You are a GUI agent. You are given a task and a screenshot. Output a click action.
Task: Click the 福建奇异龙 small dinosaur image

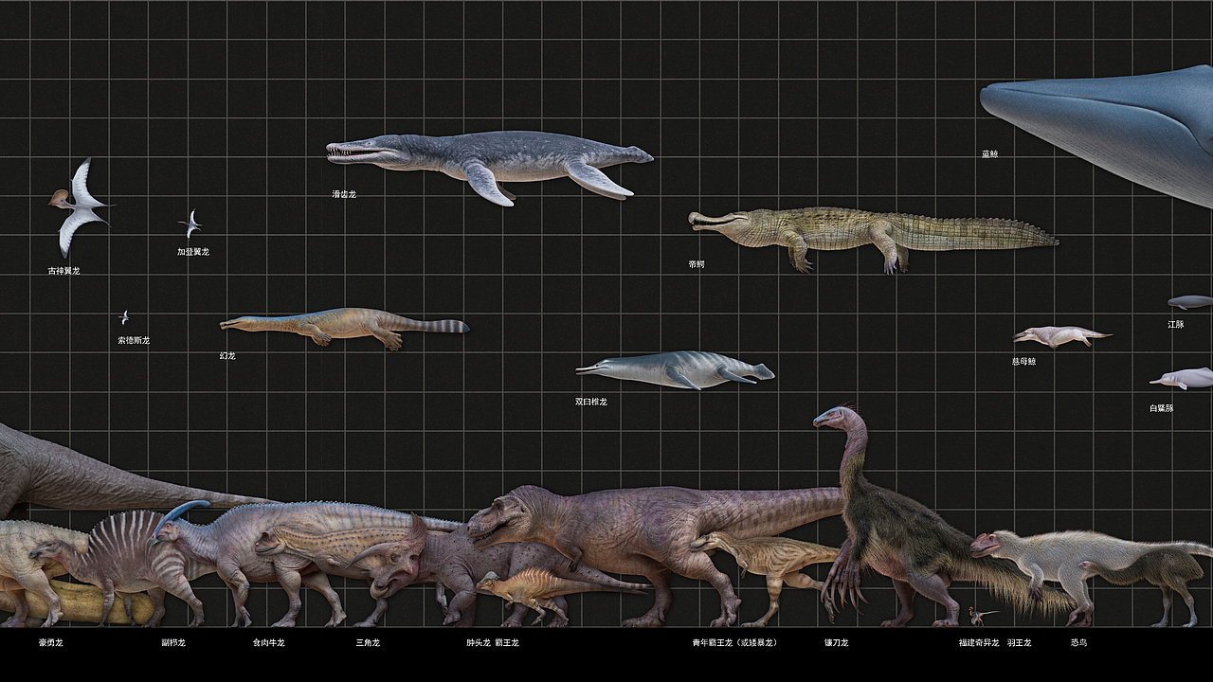(975, 615)
